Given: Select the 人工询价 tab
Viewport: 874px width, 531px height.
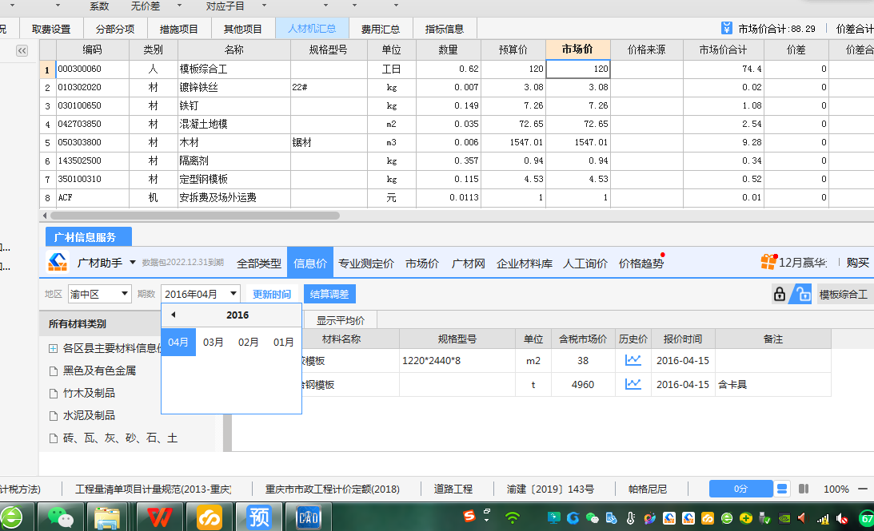Looking at the screenshot, I should tap(585, 264).
